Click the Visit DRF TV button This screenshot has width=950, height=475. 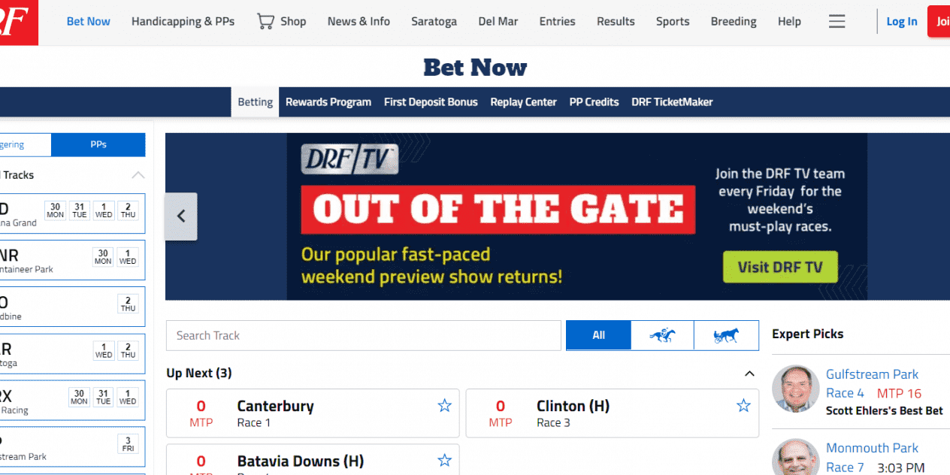780,267
